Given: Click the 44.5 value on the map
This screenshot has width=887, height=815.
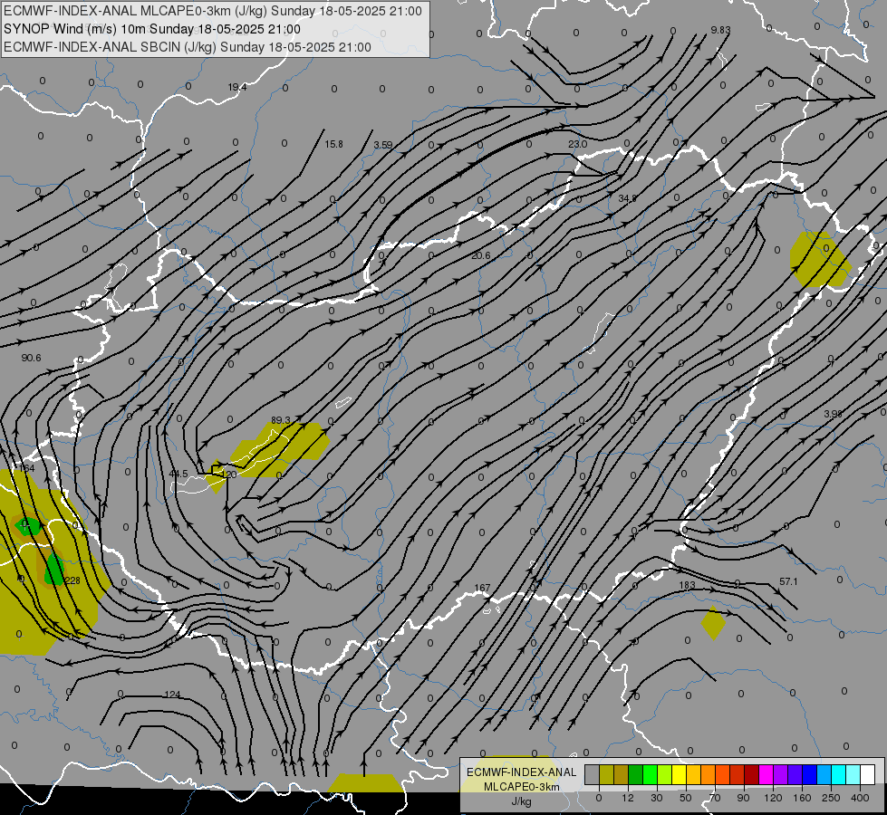Looking at the screenshot, I should (x=178, y=474).
